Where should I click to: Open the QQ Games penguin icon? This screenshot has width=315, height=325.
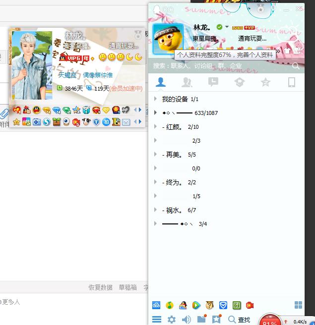pos(183,305)
